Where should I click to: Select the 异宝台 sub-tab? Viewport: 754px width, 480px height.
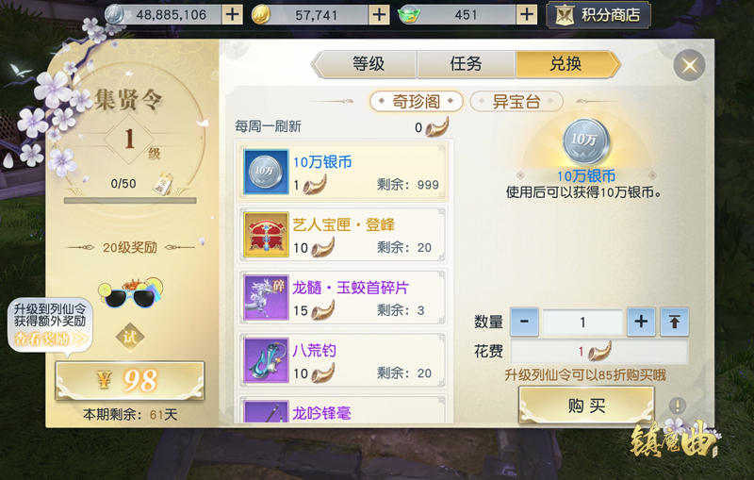516,102
